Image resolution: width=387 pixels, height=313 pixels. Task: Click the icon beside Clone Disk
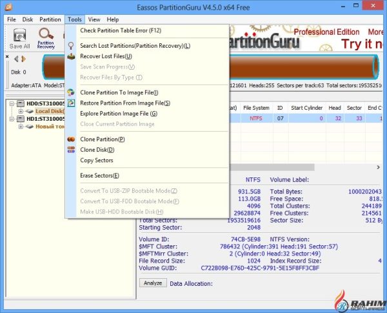(71, 150)
